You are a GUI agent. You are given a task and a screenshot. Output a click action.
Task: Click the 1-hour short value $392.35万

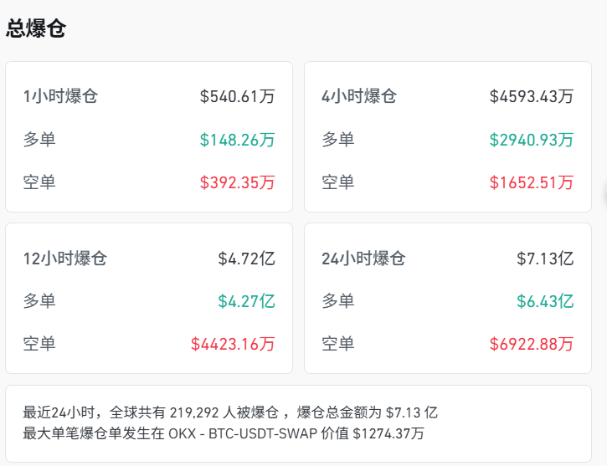pyautogui.click(x=237, y=182)
